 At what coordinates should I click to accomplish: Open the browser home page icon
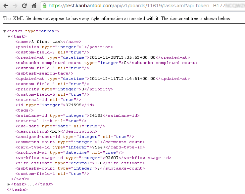click(x=34, y=6)
